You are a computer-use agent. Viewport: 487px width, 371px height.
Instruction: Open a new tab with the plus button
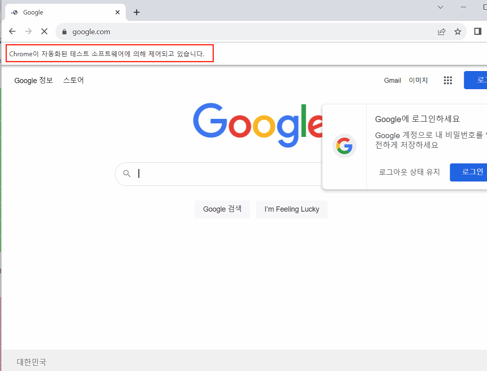[137, 12]
